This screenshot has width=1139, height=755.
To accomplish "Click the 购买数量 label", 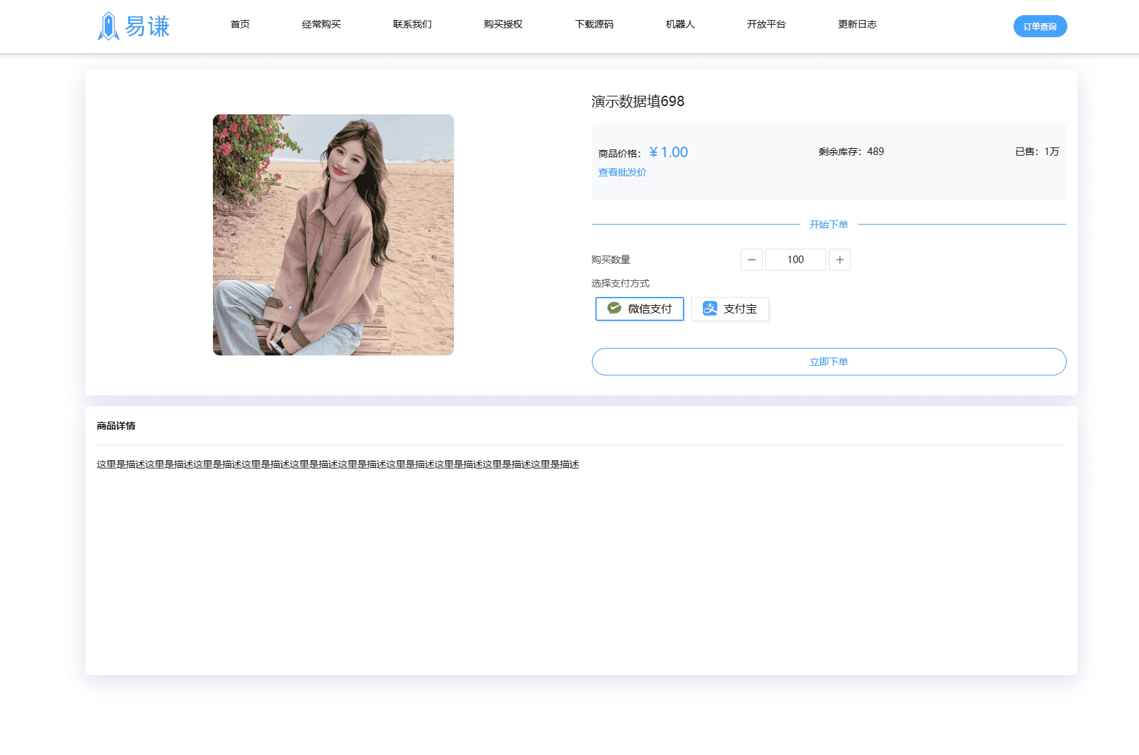I will [x=610, y=260].
